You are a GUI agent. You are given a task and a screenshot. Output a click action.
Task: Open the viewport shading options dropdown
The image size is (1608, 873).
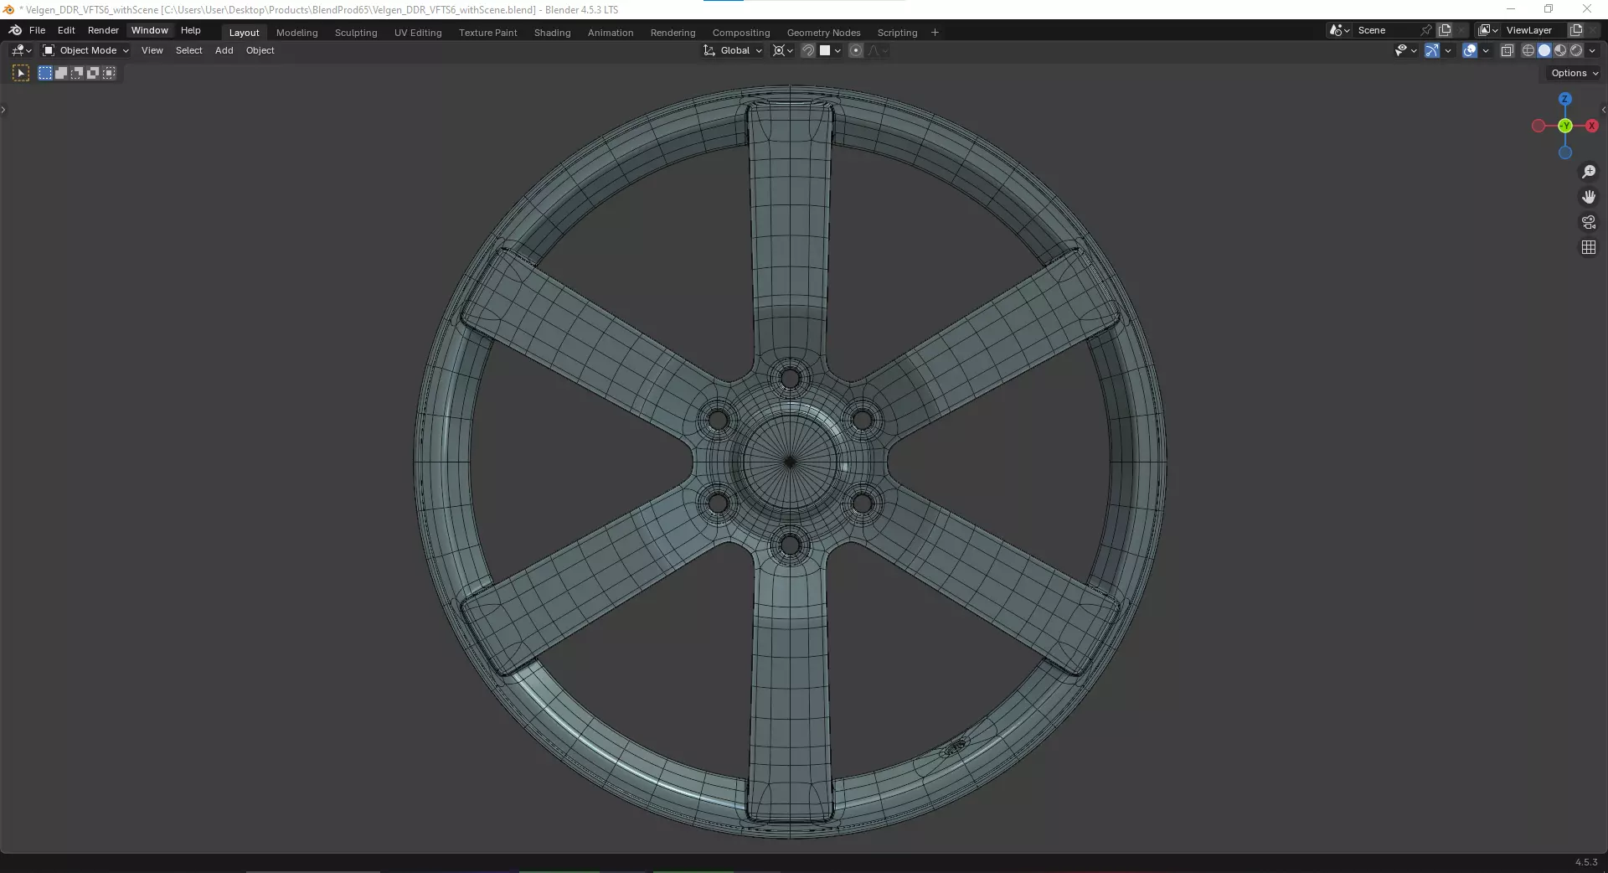pyautogui.click(x=1592, y=50)
